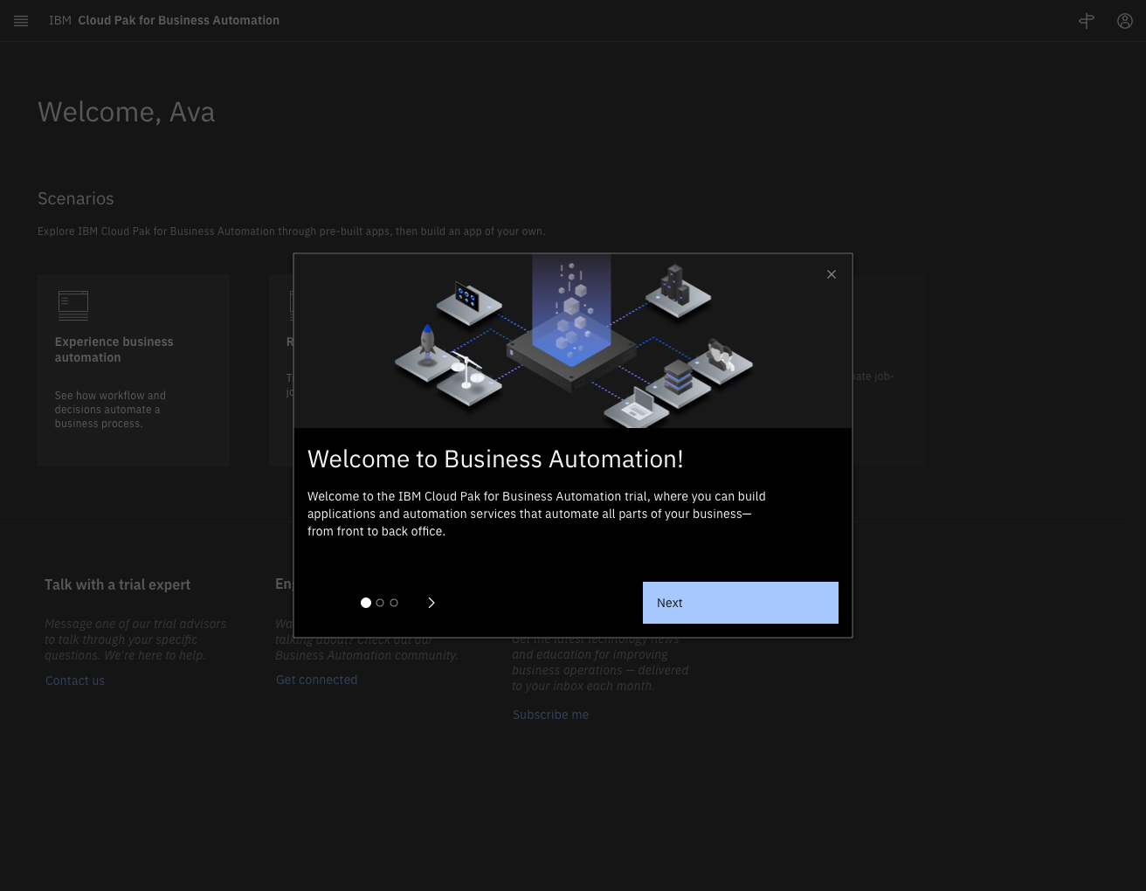Open the hamburger navigation menu
Image resolution: width=1146 pixels, height=891 pixels.
(21, 21)
